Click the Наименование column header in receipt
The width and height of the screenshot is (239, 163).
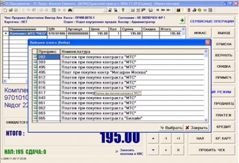point(28,29)
